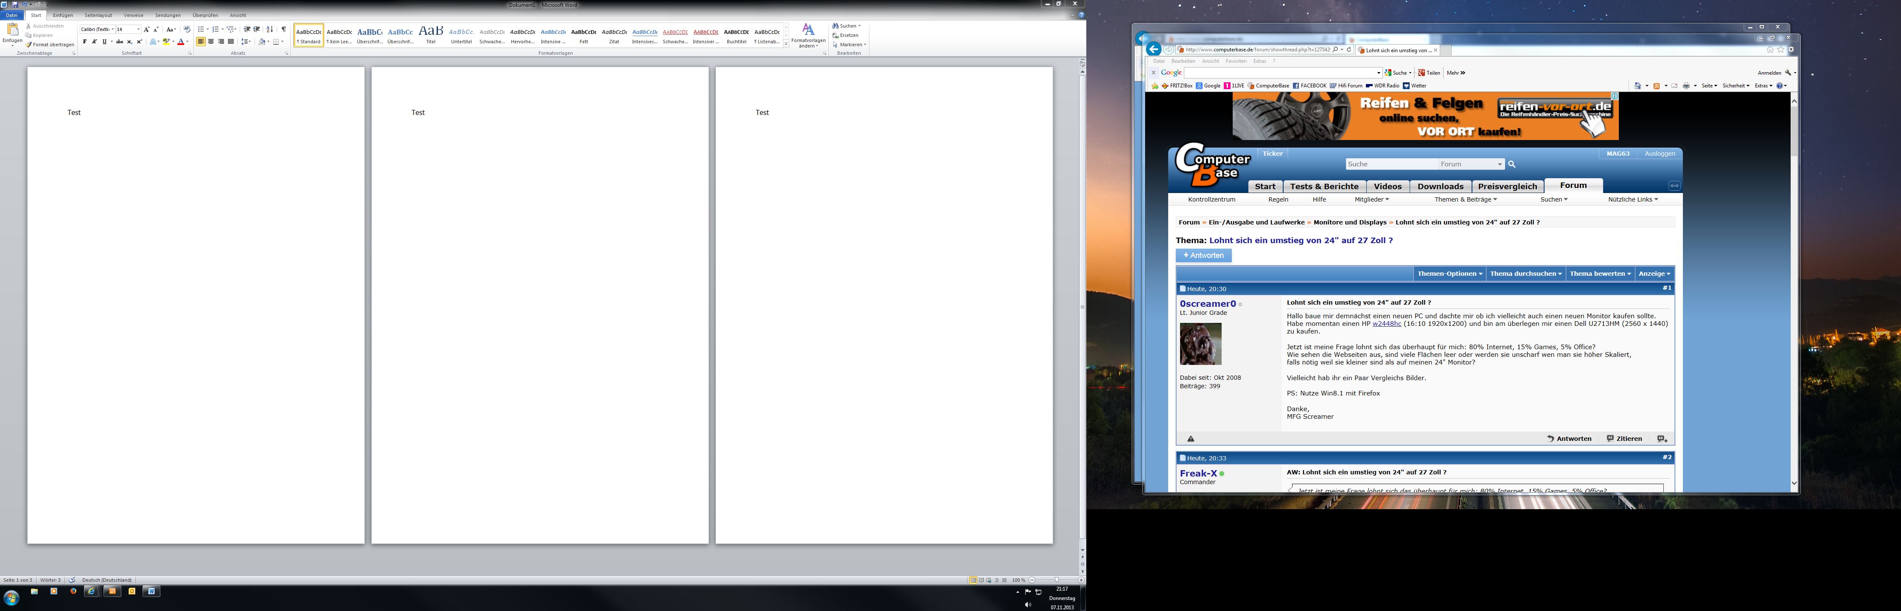Toggle italic (K) formatting in the Word ribbon
The image size is (1901, 611).
pyautogui.click(x=94, y=42)
